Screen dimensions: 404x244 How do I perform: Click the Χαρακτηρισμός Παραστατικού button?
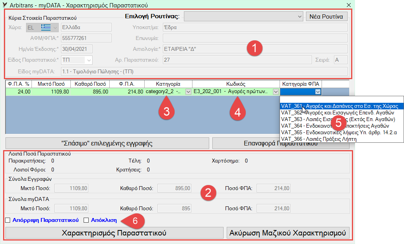coord(114,233)
